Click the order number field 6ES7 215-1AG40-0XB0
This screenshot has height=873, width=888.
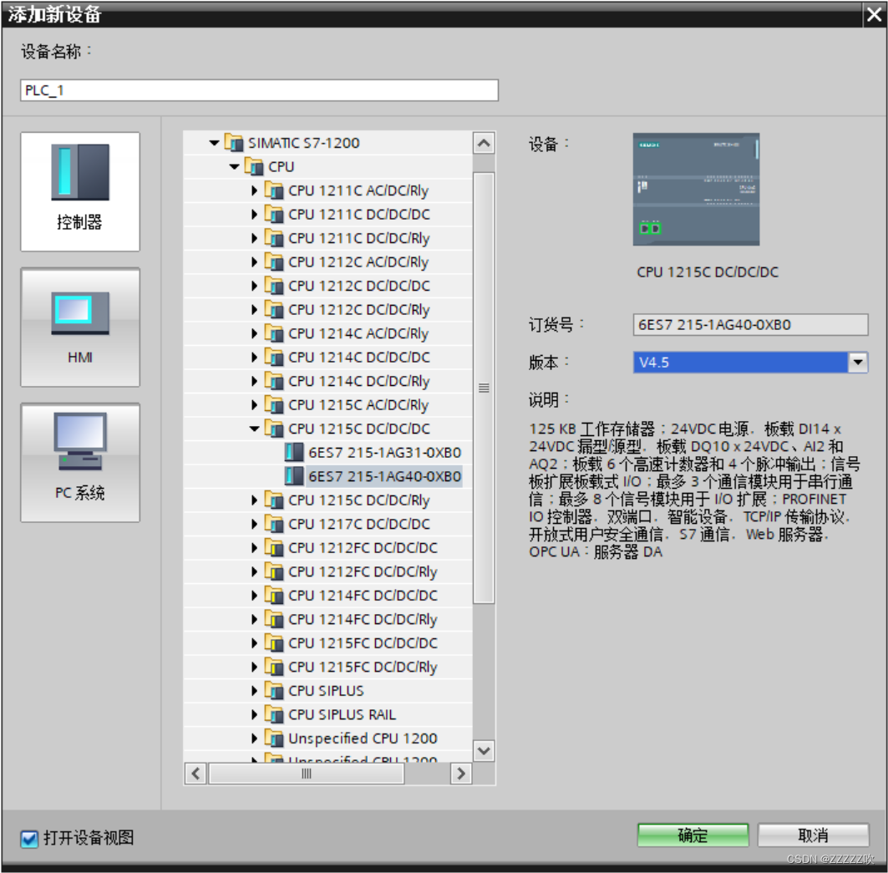pos(750,325)
